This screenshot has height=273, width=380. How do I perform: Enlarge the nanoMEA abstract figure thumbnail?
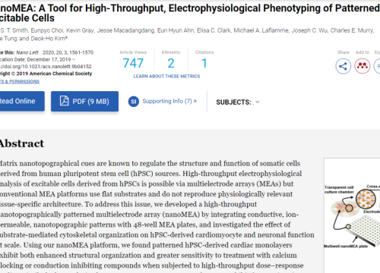tap(352, 215)
